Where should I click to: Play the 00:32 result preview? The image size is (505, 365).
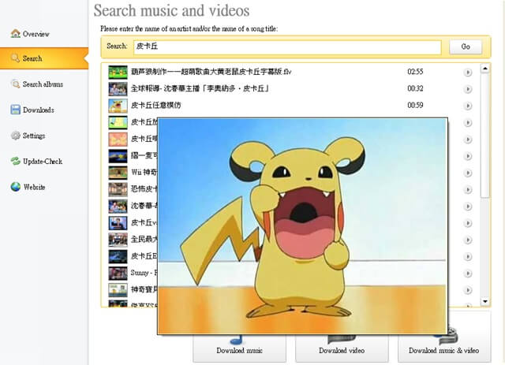pyautogui.click(x=468, y=89)
